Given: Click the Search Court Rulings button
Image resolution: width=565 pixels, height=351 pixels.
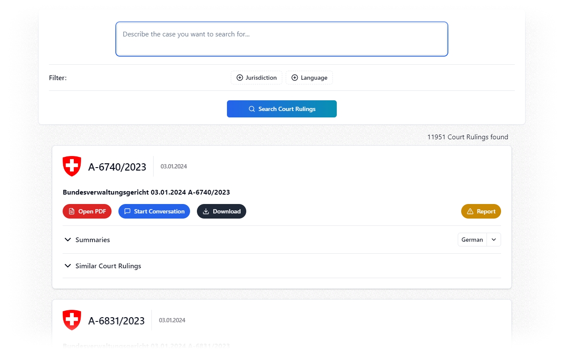Looking at the screenshot, I should point(282,109).
